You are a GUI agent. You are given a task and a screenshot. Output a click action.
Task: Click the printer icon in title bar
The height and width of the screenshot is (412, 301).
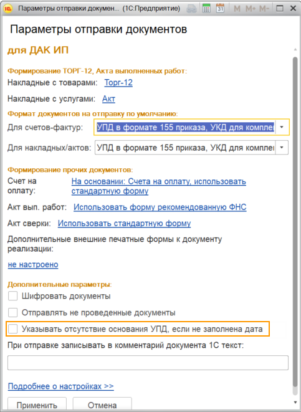tap(191, 9)
